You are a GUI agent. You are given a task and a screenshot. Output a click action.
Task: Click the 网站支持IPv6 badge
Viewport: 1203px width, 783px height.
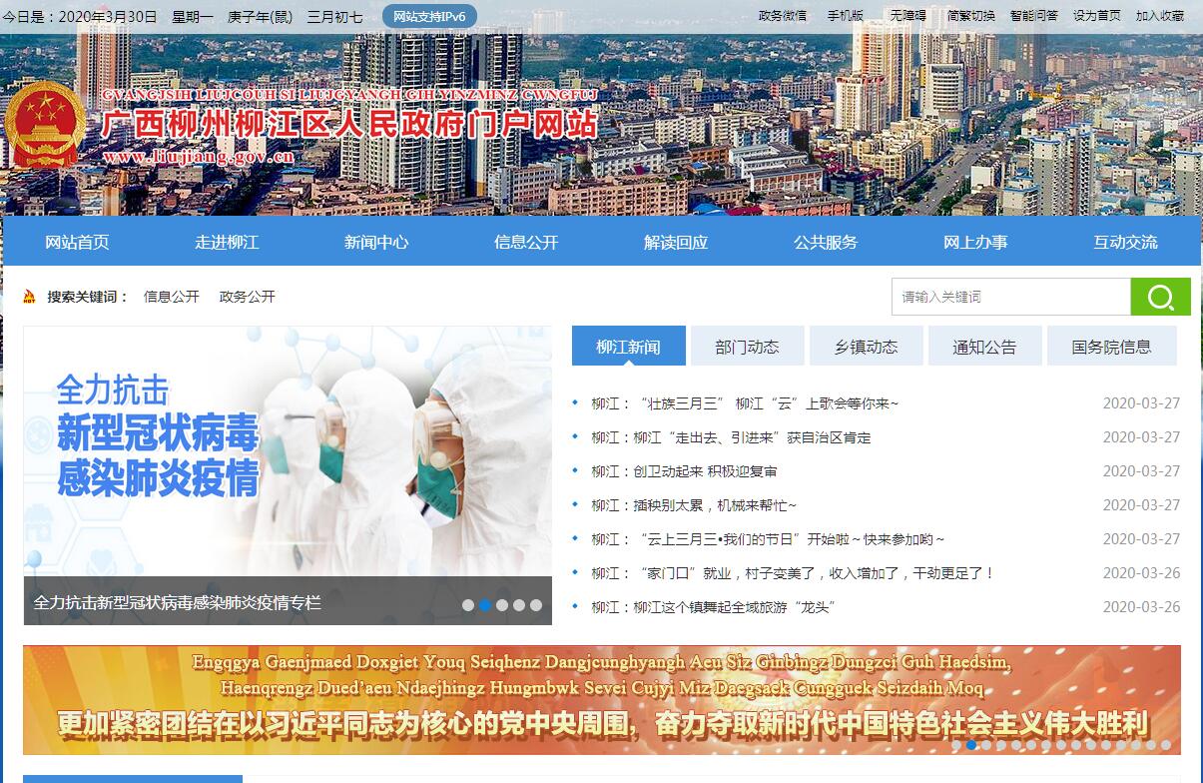pyautogui.click(x=429, y=17)
